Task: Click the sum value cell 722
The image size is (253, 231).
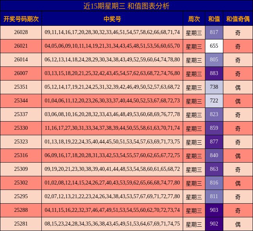Action: 214,101
